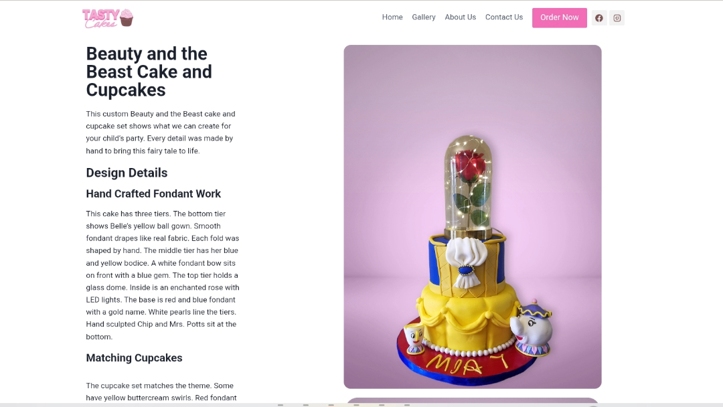
Task: Click the pink Order Now button
Action: 559,17
